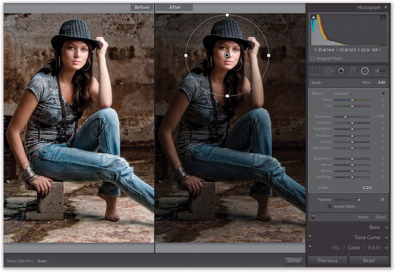Click the Saturation slider handle
The width and height of the screenshot is (395, 272).
coord(352,148)
